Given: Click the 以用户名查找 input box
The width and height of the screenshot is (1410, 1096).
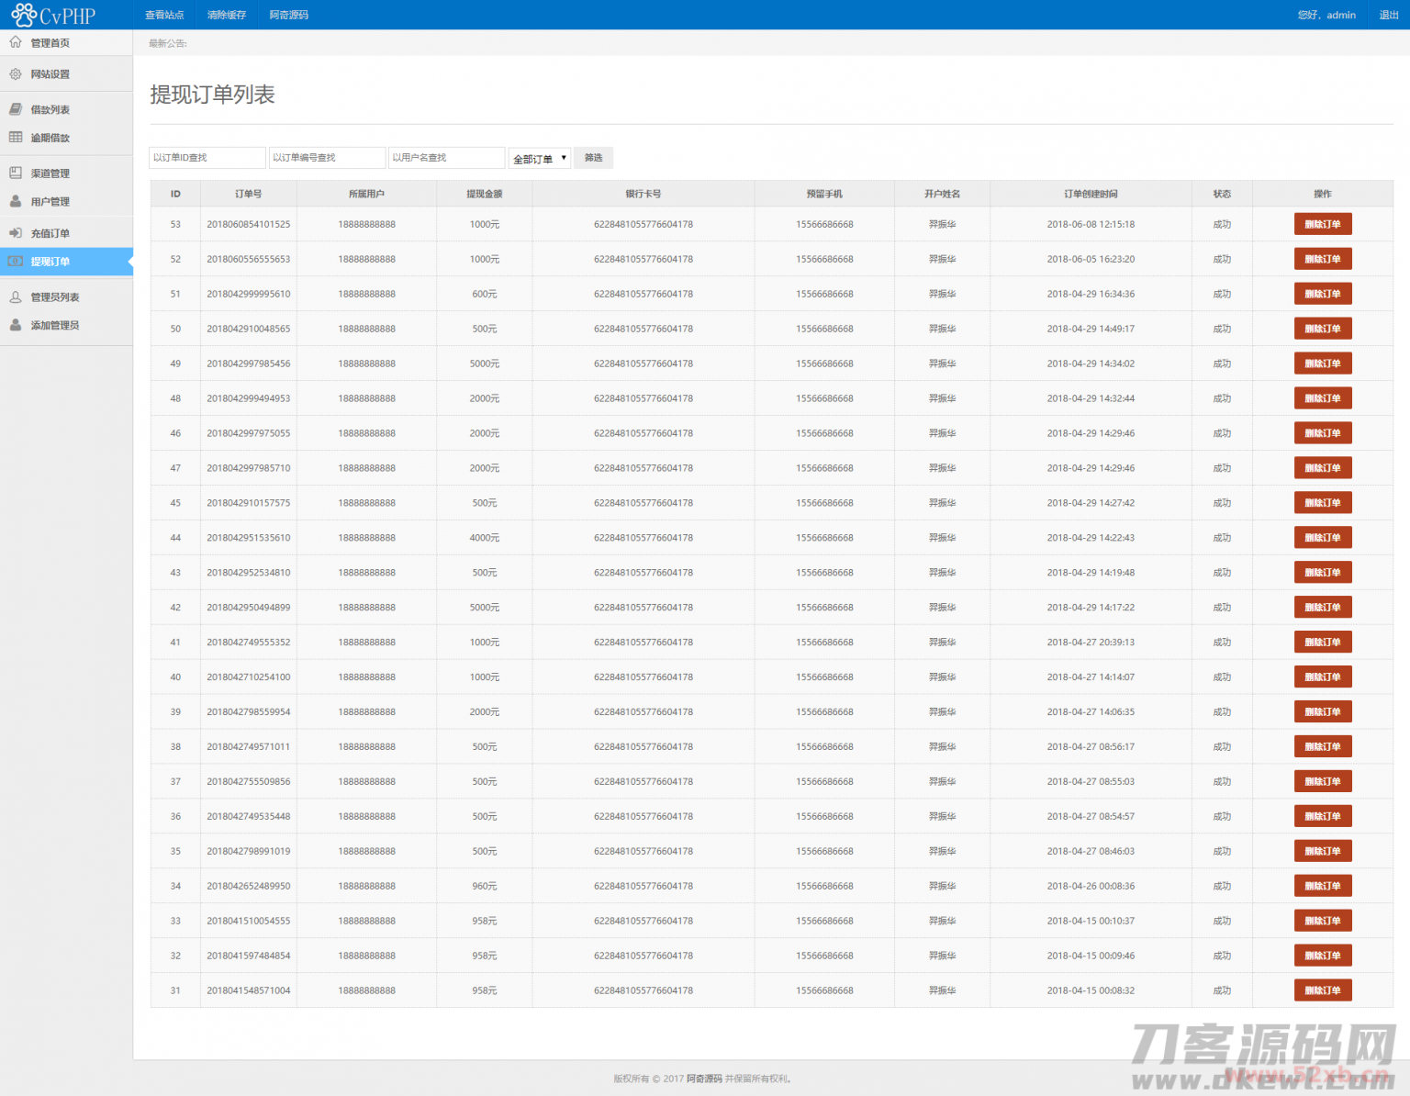Looking at the screenshot, I should (446, 158).
